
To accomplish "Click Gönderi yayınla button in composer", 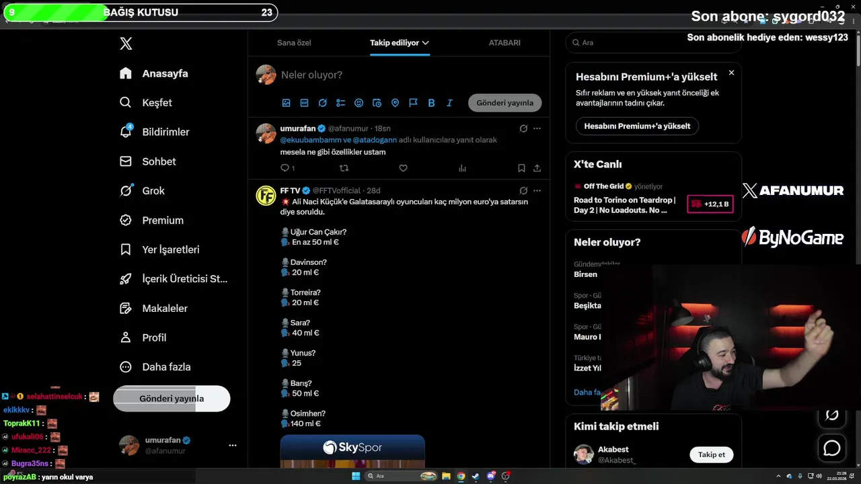I will pyautogui.click(x=504, y=103).
